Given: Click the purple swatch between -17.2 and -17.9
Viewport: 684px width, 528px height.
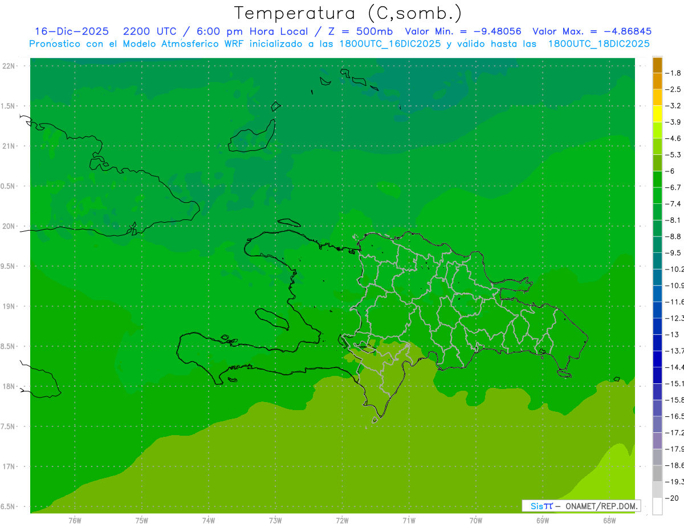Looking at the screenshot, I should 657,441.
